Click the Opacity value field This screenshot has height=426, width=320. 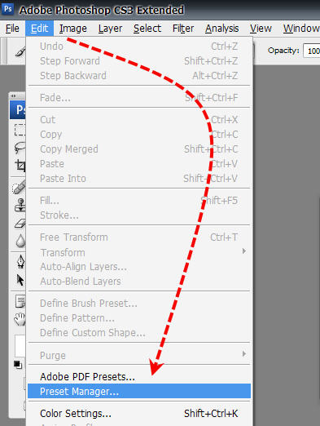[x=312, y=51]
